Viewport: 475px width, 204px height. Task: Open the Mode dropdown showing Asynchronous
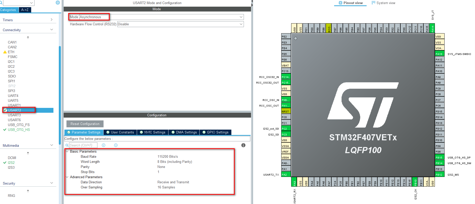(x=162, y=17)
